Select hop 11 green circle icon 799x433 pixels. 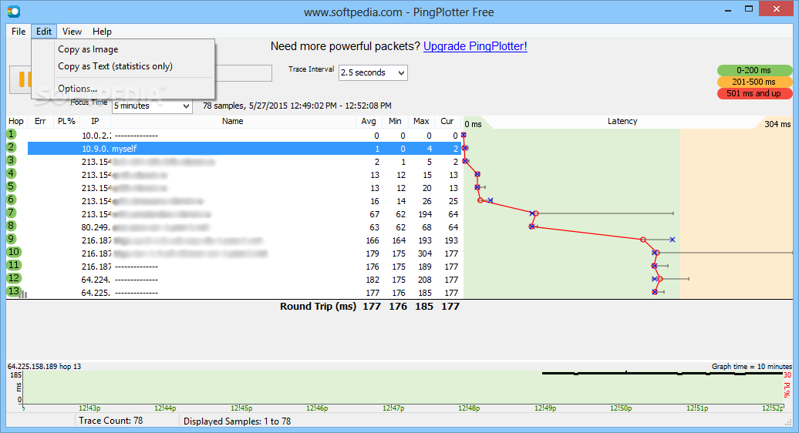coord(13,265)
